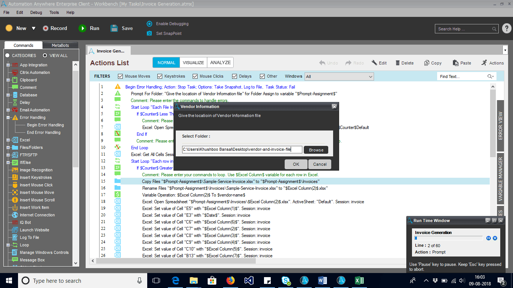Toggle the Other filter checkbox
This screenshot has height=288, width=513.
coord(263,76)
